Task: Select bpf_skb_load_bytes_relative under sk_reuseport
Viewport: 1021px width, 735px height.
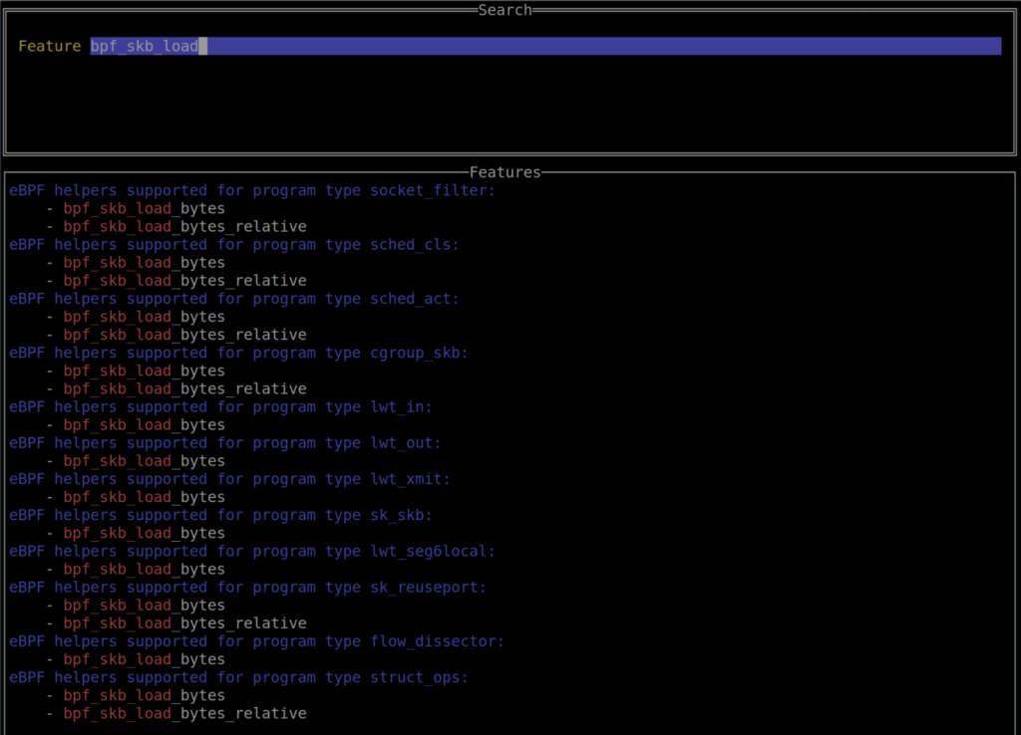Action: [x=184, y=622]
